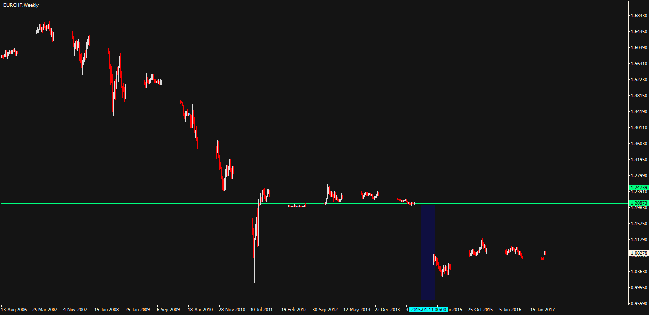Click the 6 Sep 2009 date label
Screen dimensions: 649x315
coord(168,309)
